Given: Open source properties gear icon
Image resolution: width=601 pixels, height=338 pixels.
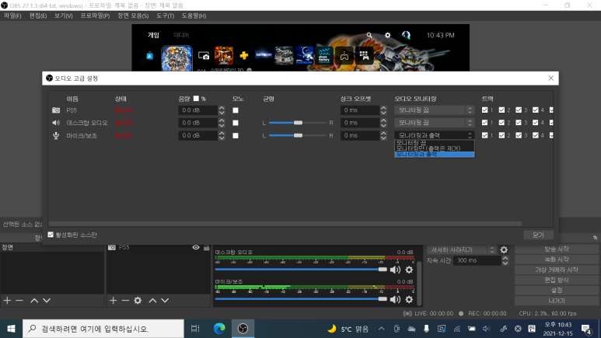Looking at the screenshot, I should (138, 301).
